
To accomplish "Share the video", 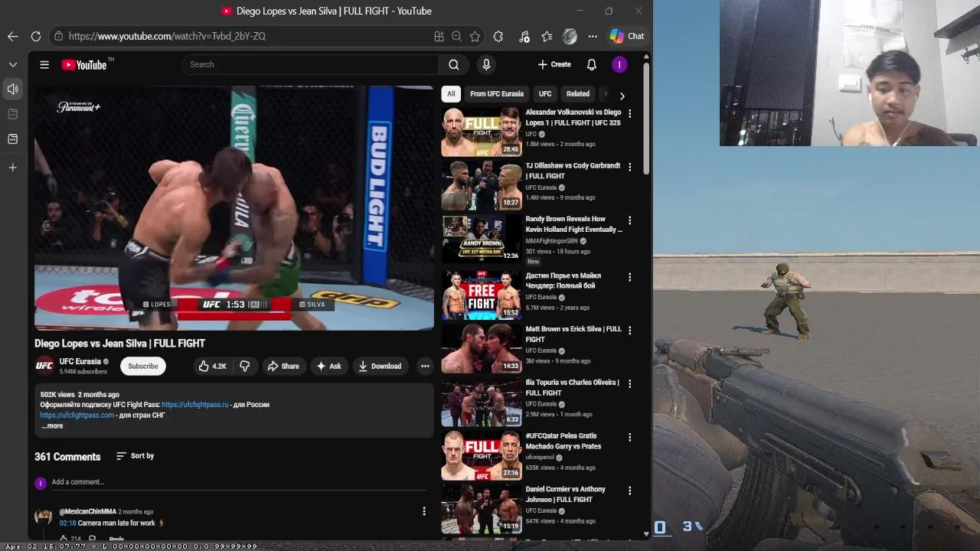I will [x=283, y=366].
